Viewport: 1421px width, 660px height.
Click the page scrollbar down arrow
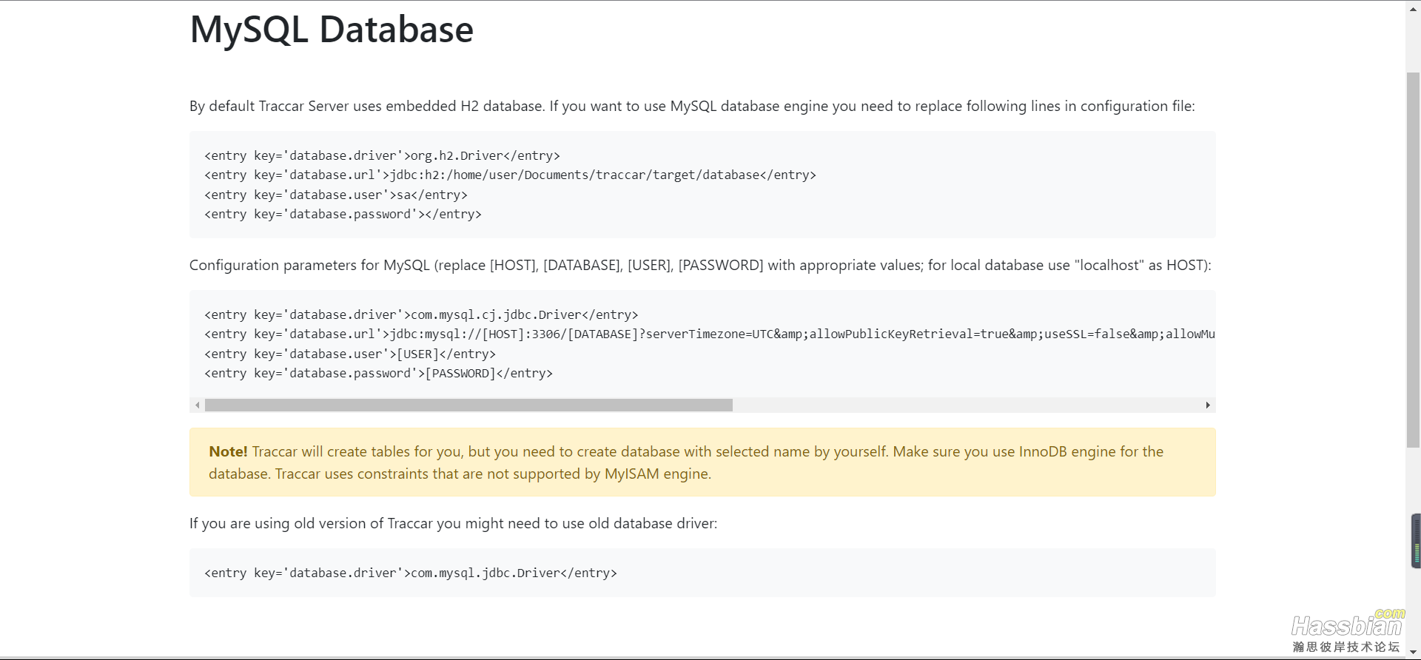pyautogui.click(x=1413, y=653)
